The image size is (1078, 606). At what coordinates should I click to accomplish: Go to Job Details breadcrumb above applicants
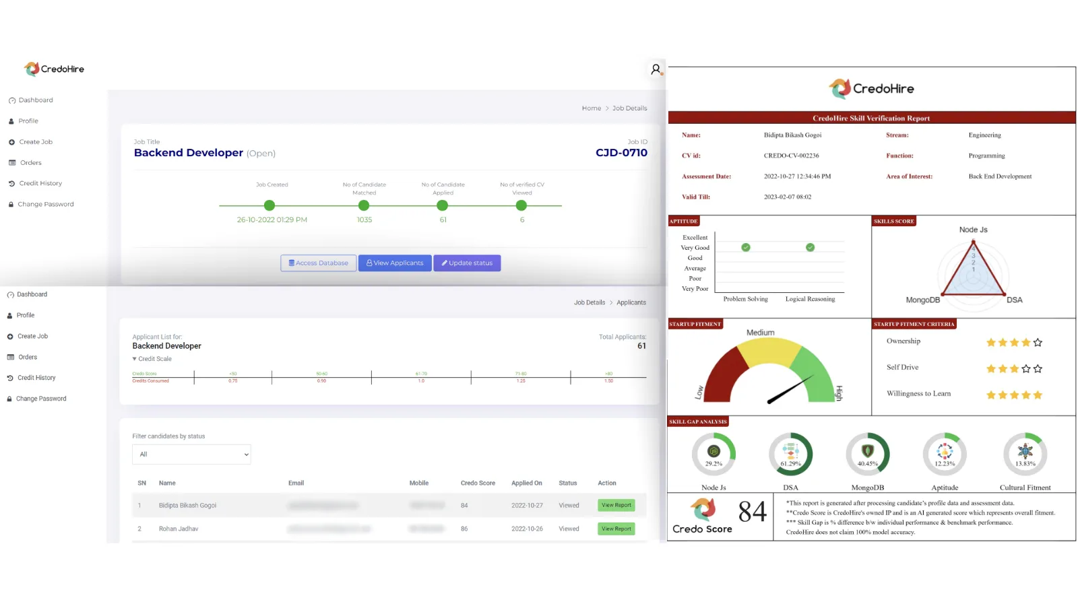(x=590, y=303)
